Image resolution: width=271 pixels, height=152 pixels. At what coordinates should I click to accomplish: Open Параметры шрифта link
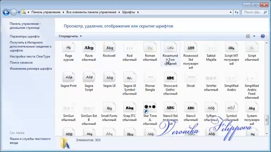tap(25, 36)
